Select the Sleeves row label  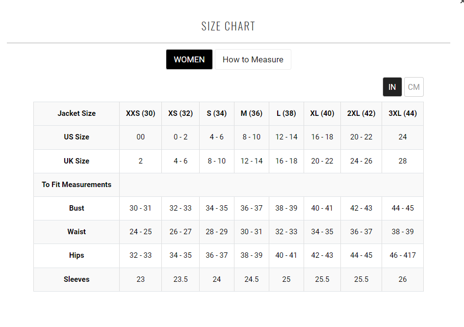[x=77, y=279]
